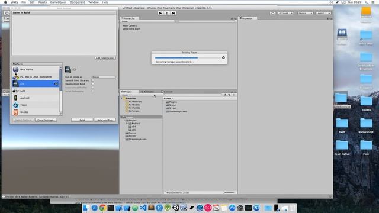379x213 pixels.
Task: Open the Layout dropdown
Action: coord(323,13)
